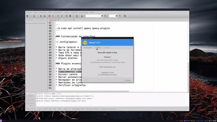The width and height of the screenshot is (217, 122).
Task: Open the Pesquisar menu
Action: click(43, 13)
